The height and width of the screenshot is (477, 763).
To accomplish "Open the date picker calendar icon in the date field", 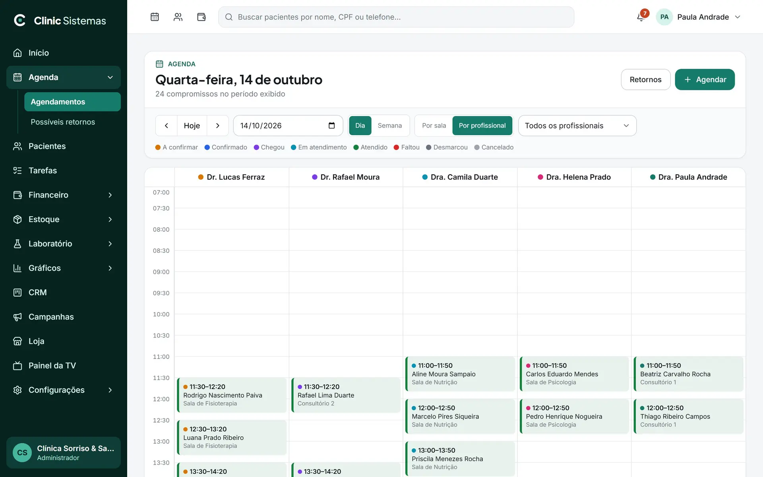I will coord(332,126).
